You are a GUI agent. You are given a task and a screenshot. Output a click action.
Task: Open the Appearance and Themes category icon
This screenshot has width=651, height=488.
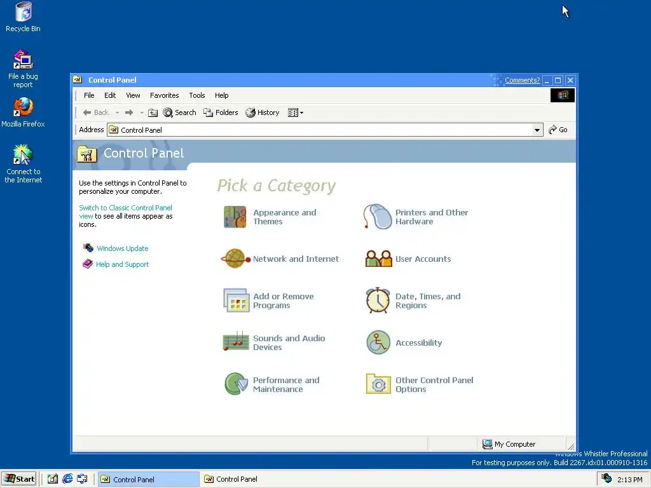pyautogui.click(x=235, y=217)
